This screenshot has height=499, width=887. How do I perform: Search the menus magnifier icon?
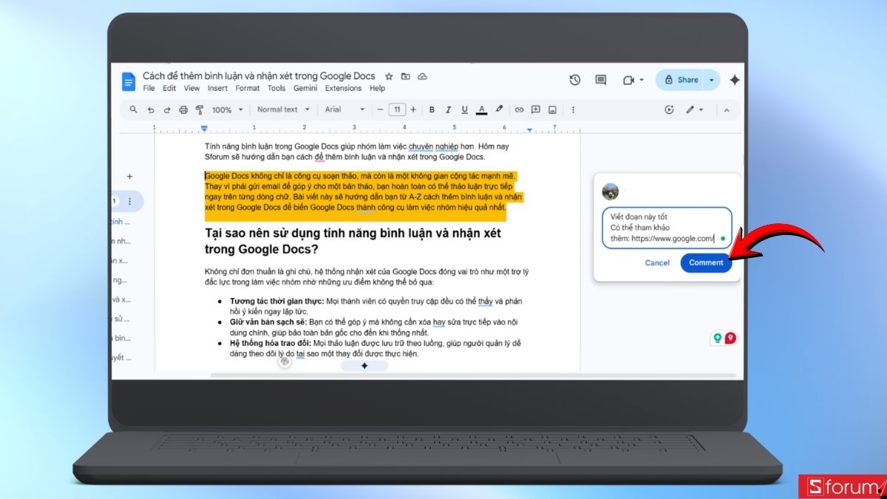click(134, 109)
